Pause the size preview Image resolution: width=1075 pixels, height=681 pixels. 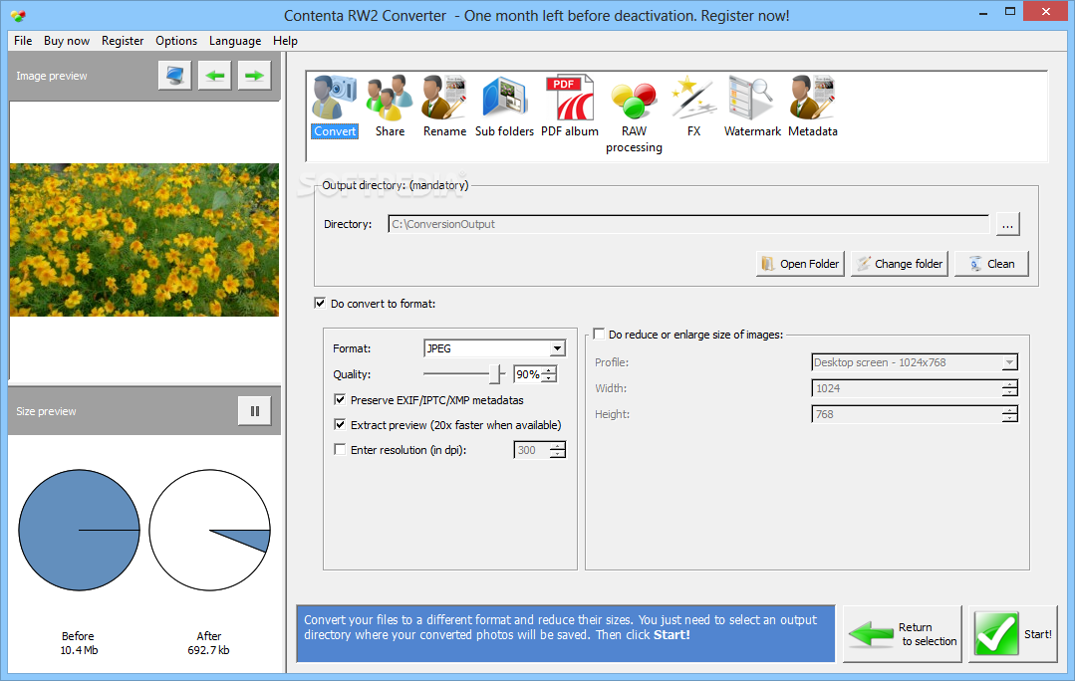pos(254,411)
